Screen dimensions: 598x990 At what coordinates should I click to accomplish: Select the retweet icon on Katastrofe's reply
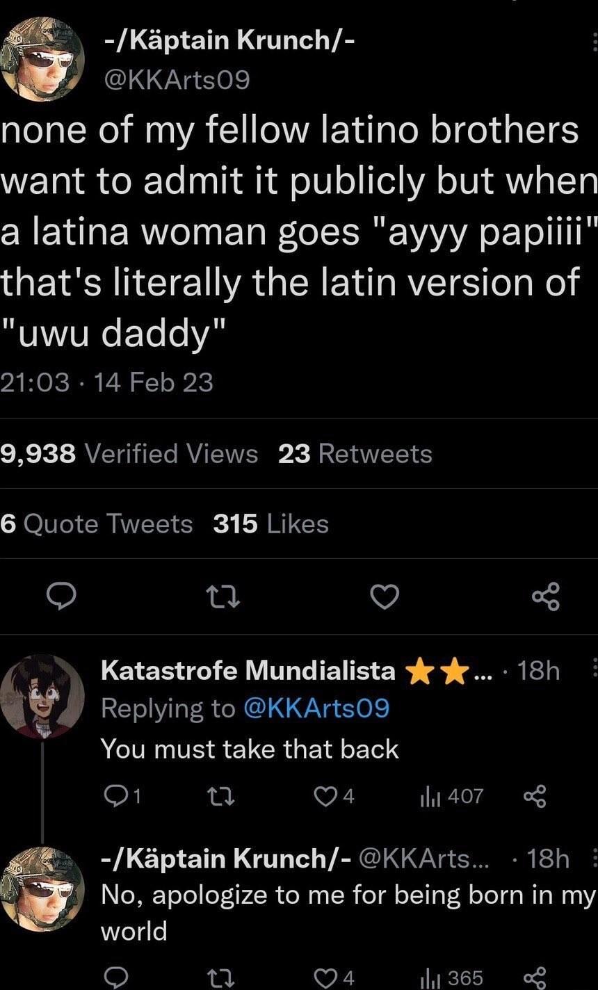pos(221,797)
